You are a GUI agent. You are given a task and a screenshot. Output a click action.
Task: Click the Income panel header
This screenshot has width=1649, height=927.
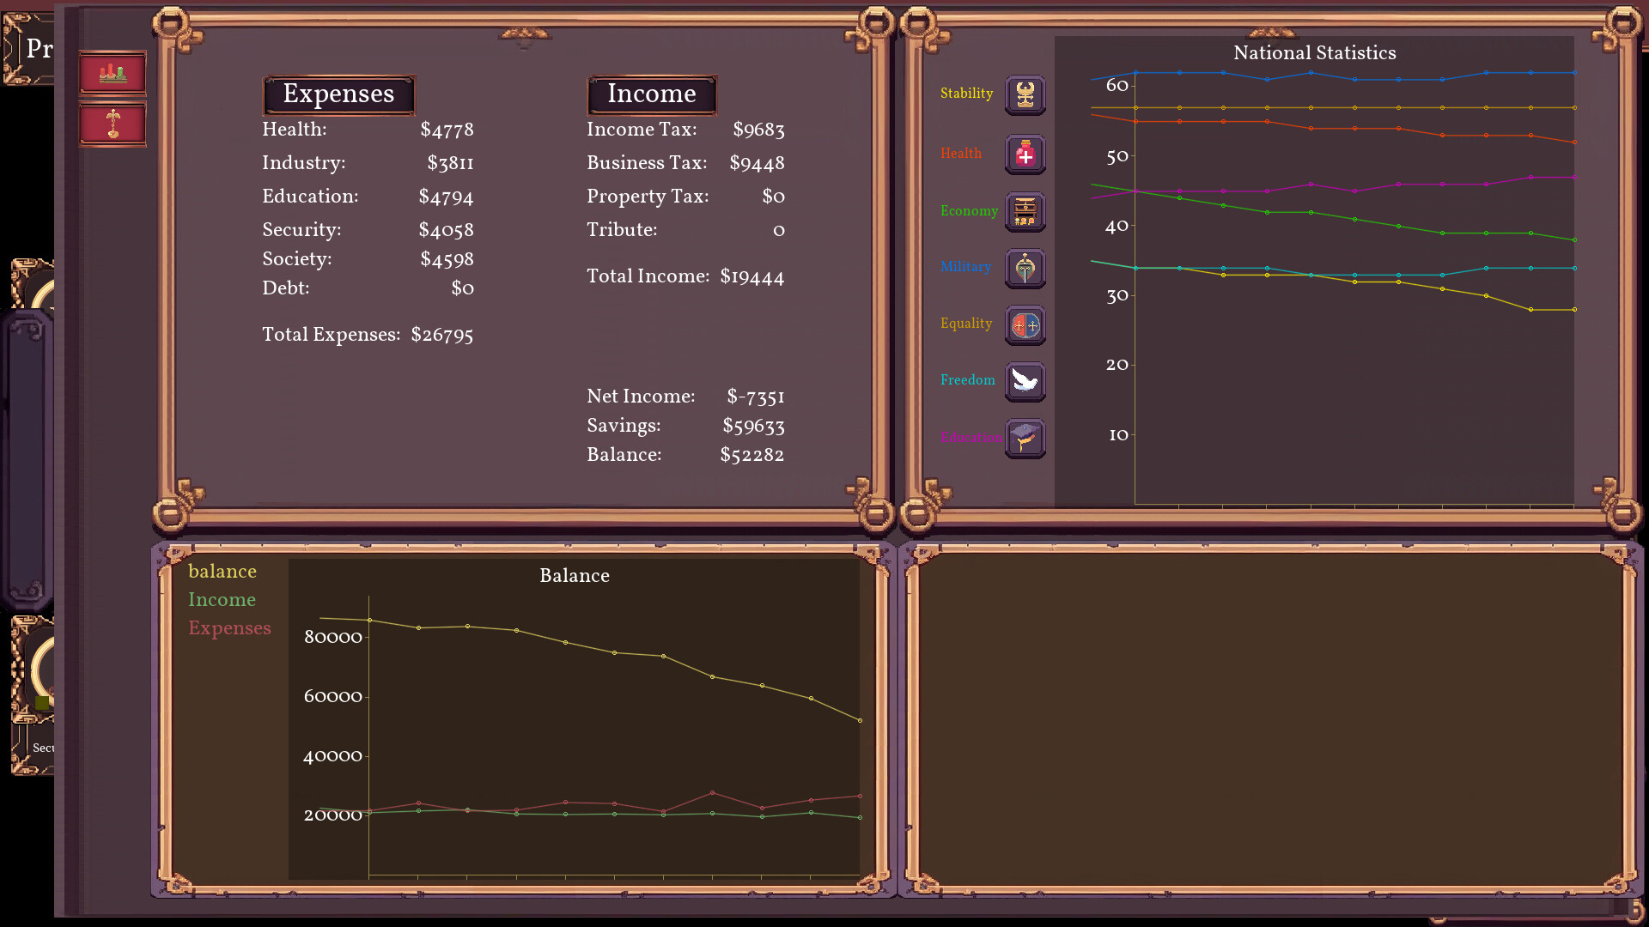click(x=651, y=94)
